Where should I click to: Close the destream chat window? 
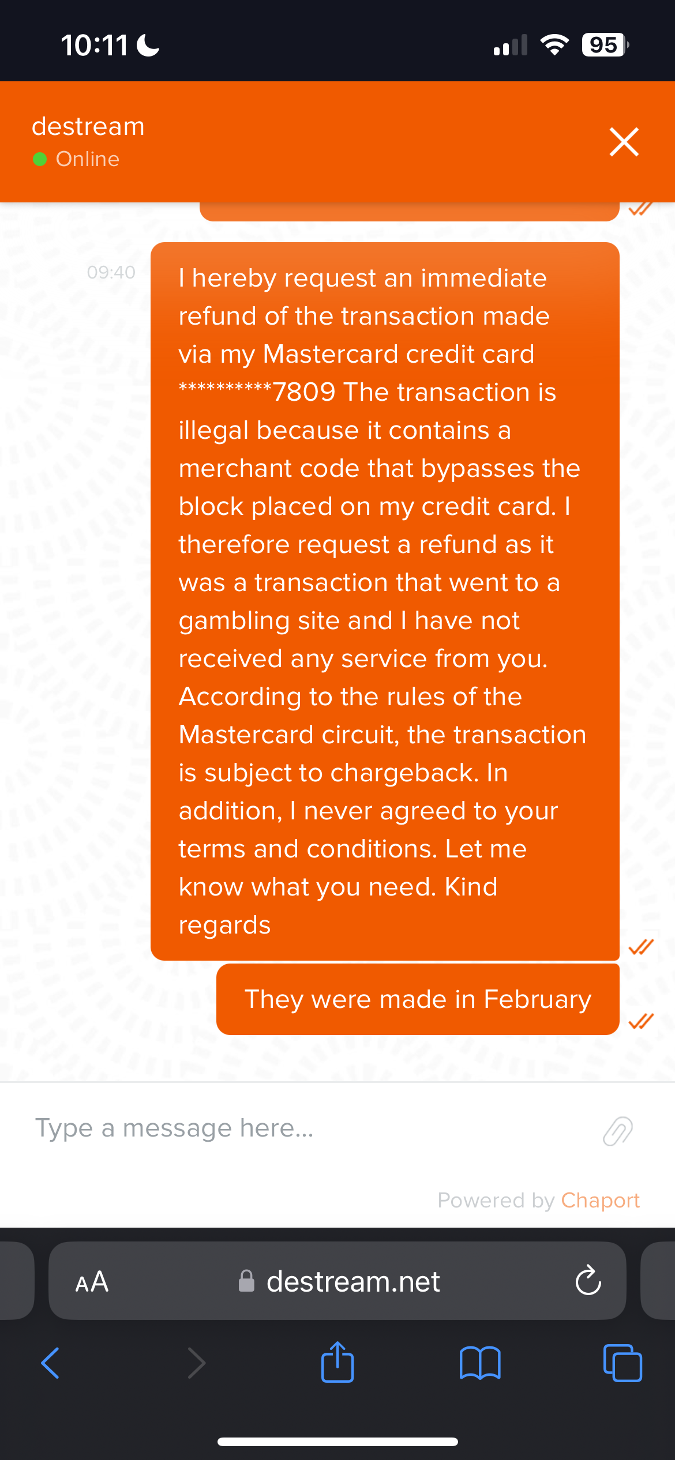624,142
